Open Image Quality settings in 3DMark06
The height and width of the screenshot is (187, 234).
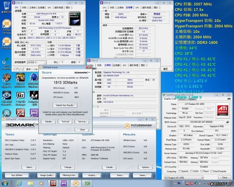tap(47, 175)
